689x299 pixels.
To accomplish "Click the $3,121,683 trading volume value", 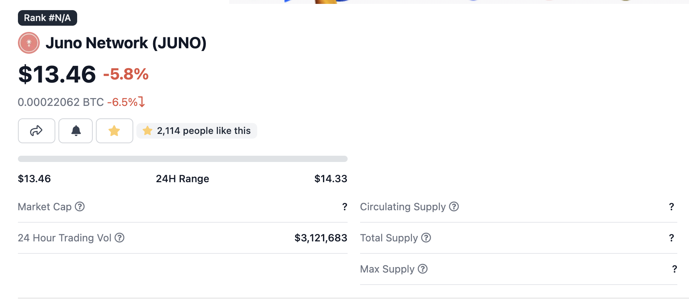I will (321, 238).
